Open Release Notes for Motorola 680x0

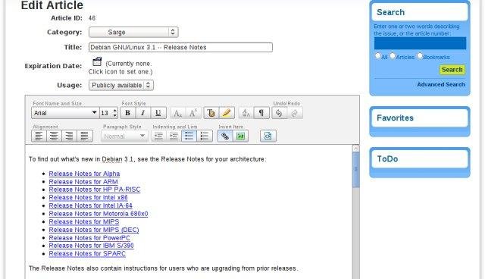(x=99, y=214)
